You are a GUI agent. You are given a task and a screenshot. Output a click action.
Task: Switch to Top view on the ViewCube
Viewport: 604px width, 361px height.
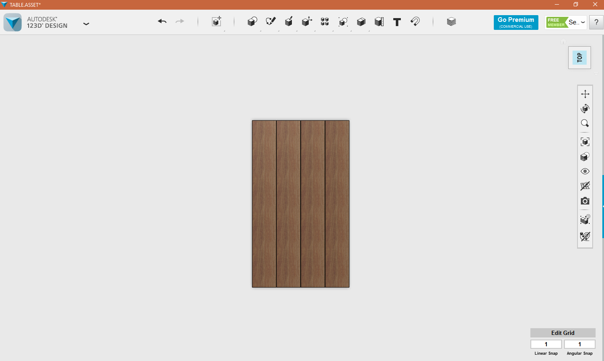[579, 57]
